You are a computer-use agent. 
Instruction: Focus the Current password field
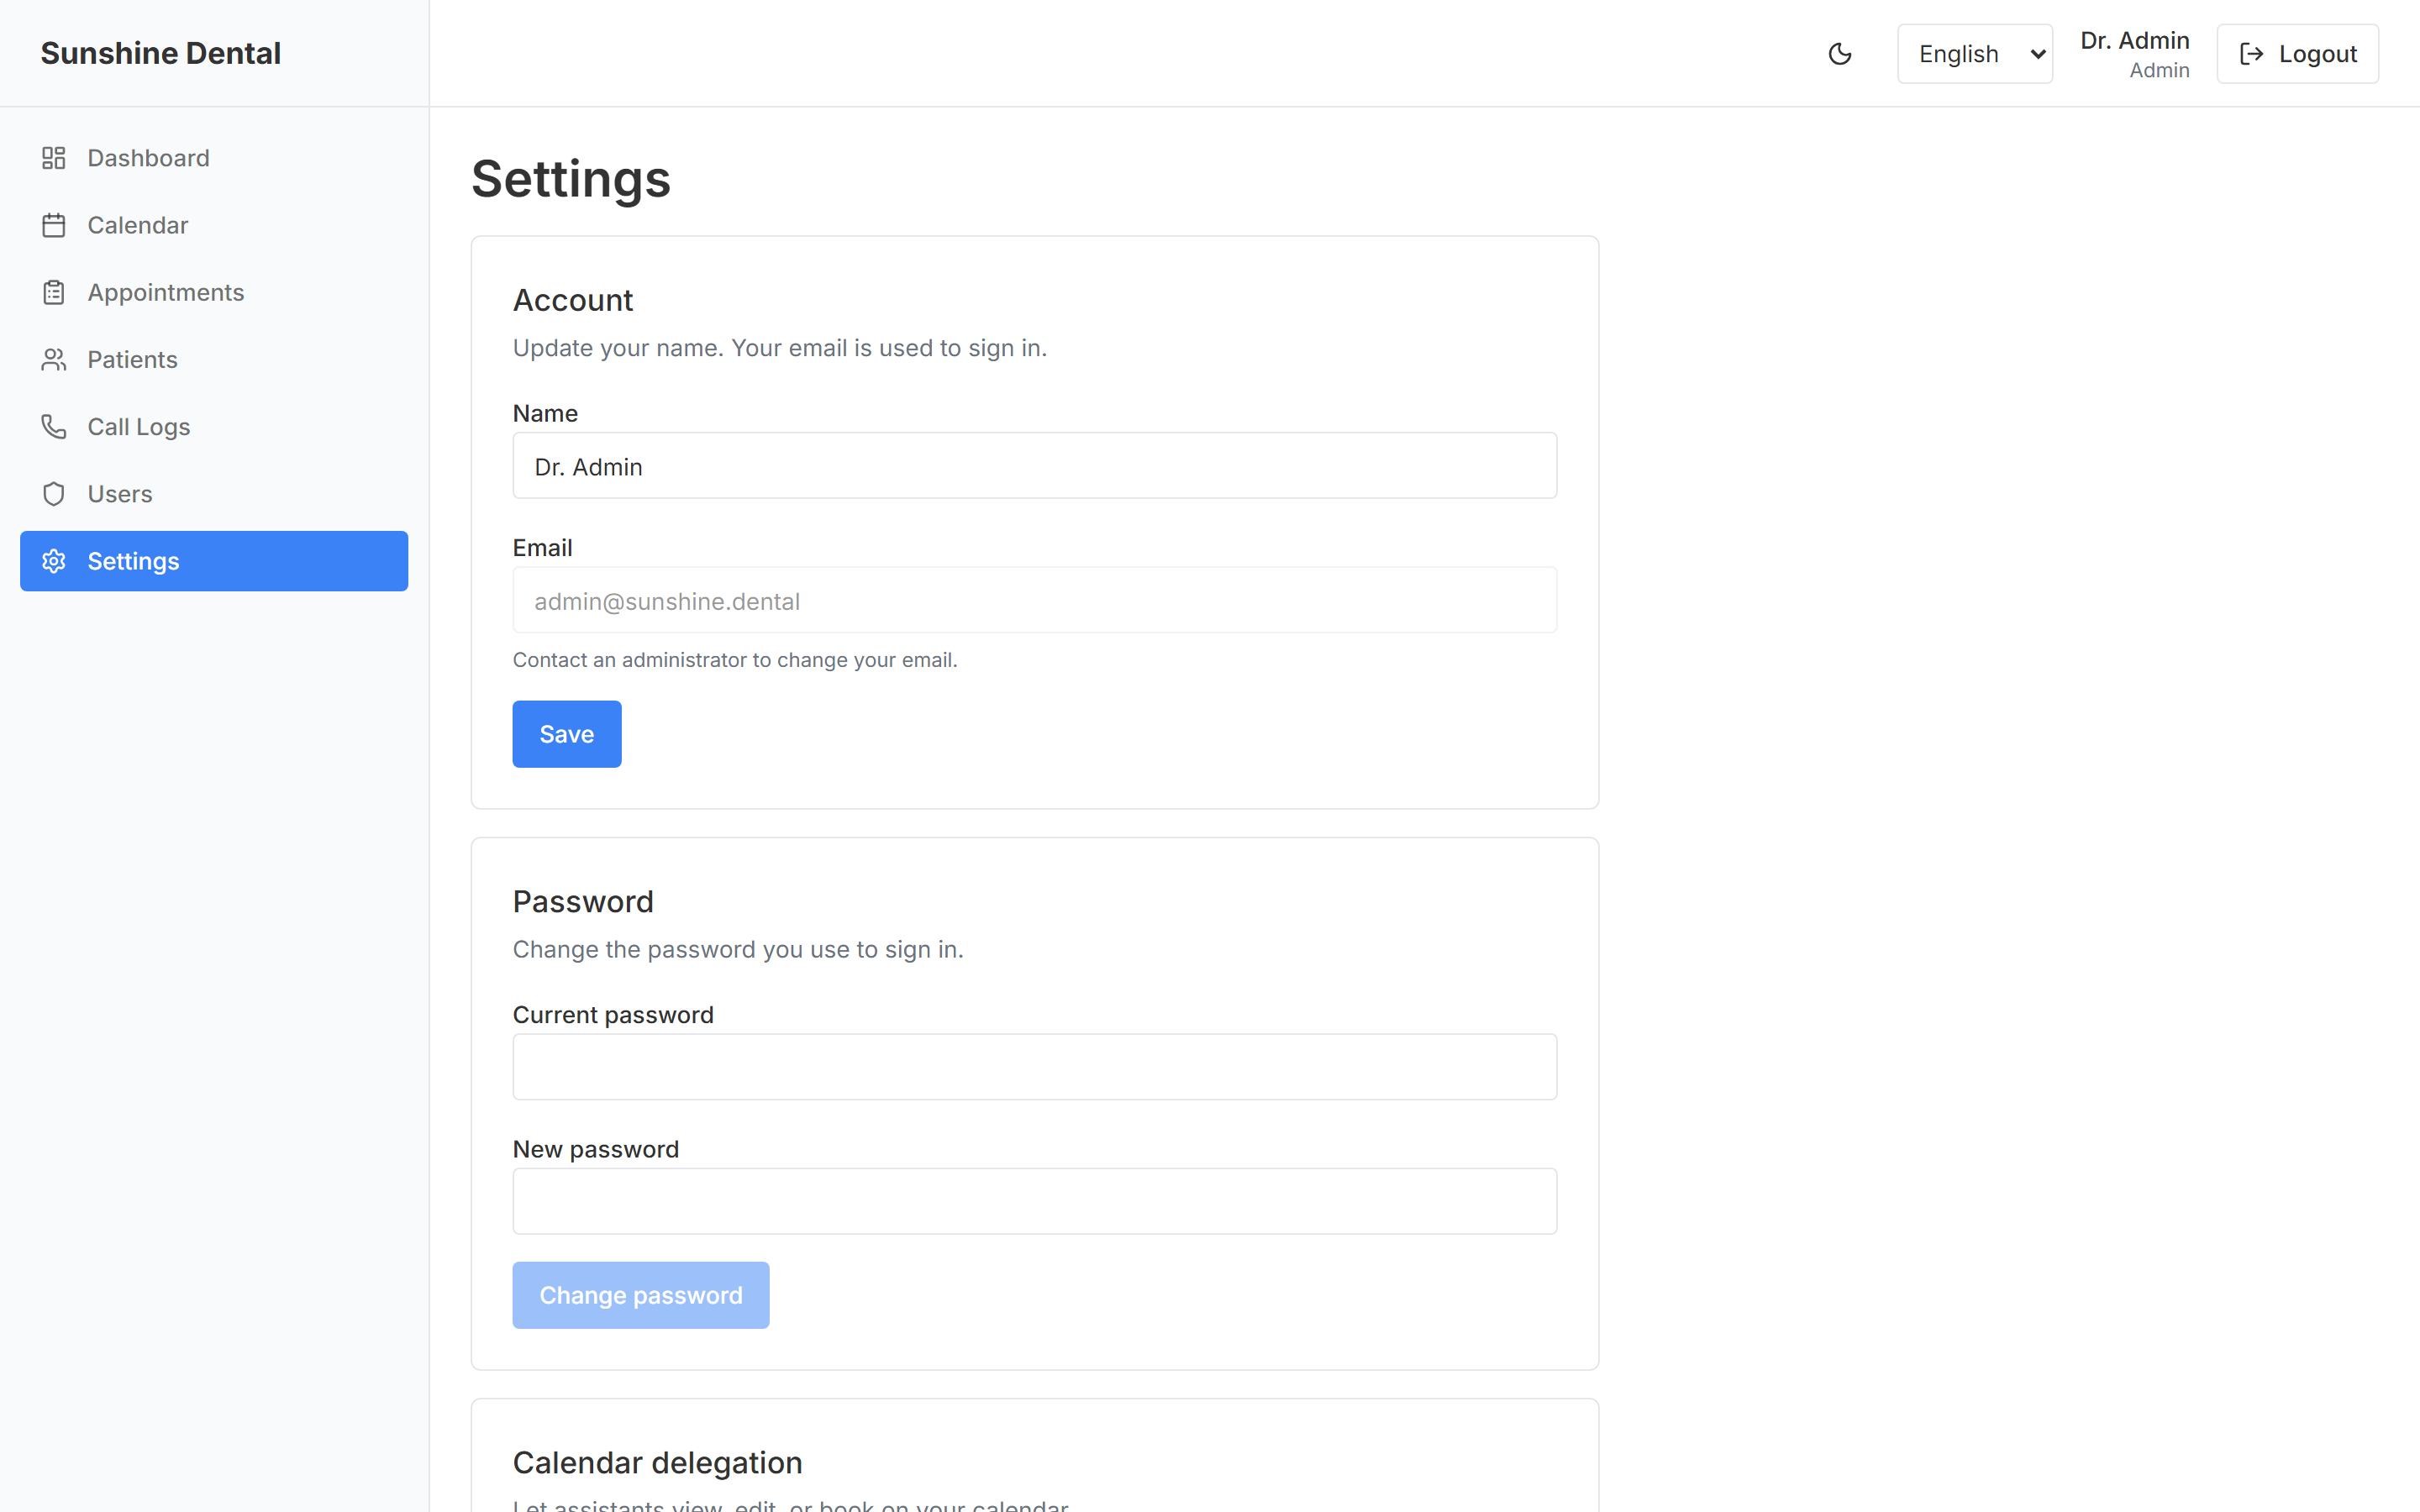click(x=1035, y=1067)
